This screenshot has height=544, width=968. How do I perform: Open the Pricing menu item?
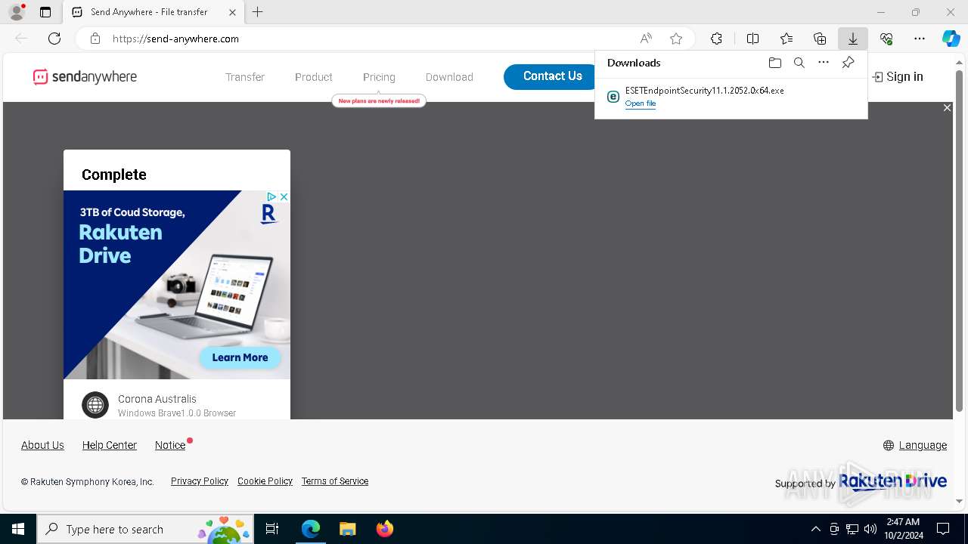point(379,77)
